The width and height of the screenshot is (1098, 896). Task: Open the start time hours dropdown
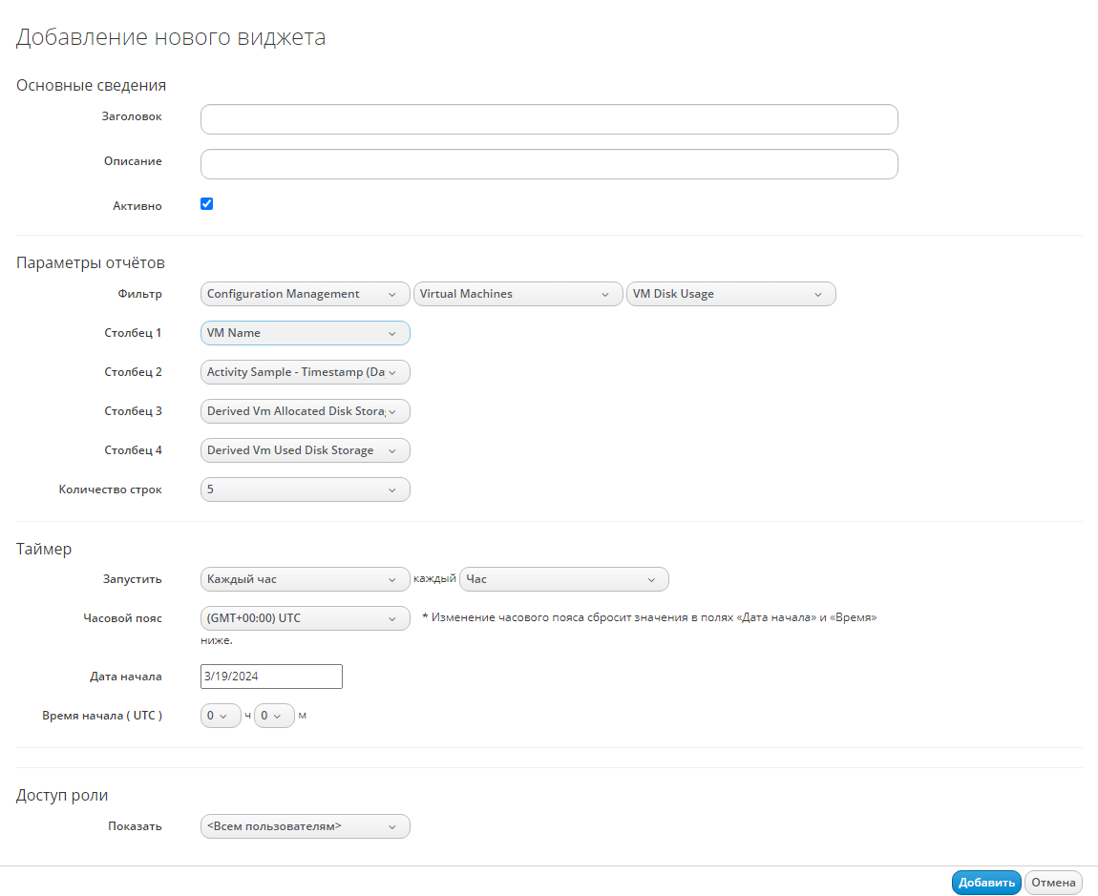pos(221,716)
